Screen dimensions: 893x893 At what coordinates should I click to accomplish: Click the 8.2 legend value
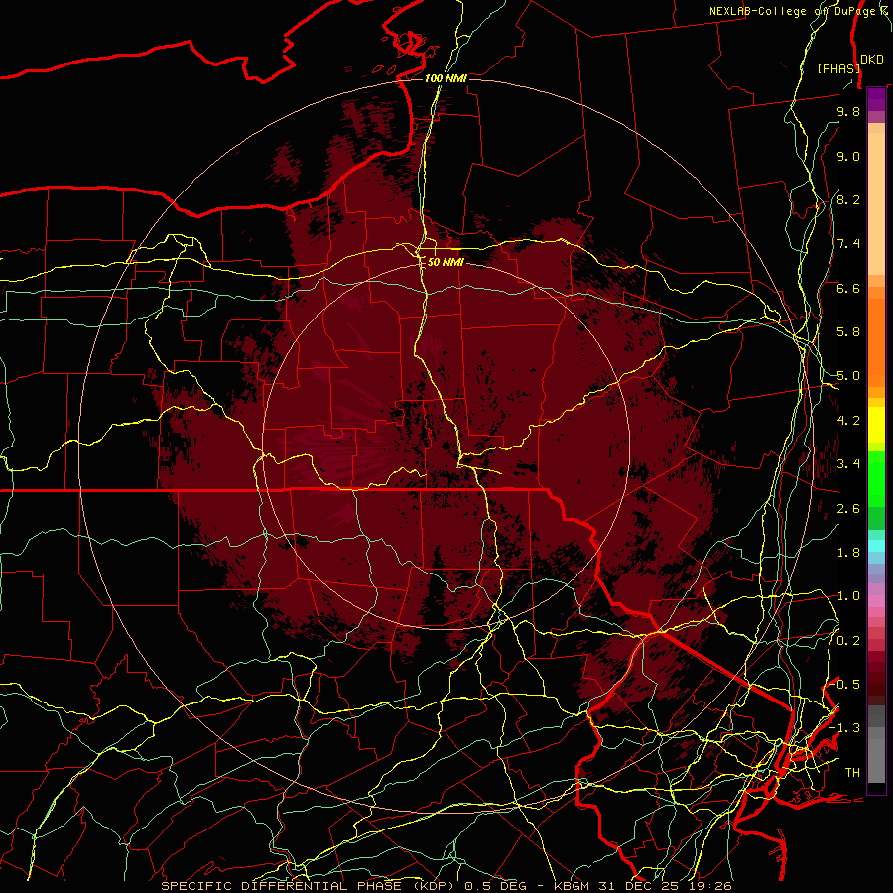pos(848,199)
